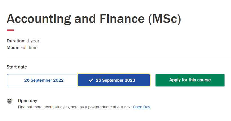Click the "Find out more about studying" text

44,107
